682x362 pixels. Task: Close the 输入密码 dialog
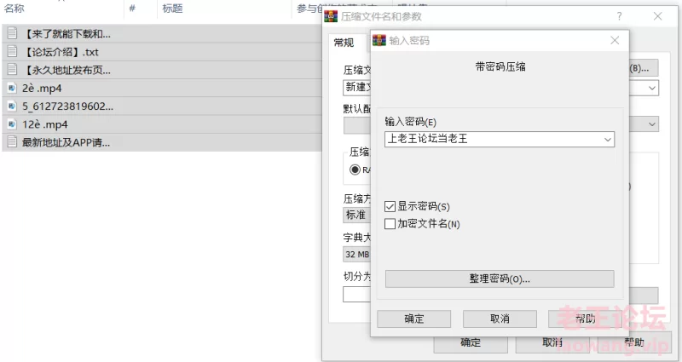pyautogui.click(x=615, y=40)
